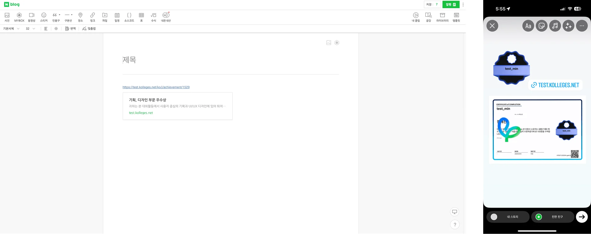Insert a quotation block with 인용구
This screenshot has width=591, height=234.
click(56, 17)
